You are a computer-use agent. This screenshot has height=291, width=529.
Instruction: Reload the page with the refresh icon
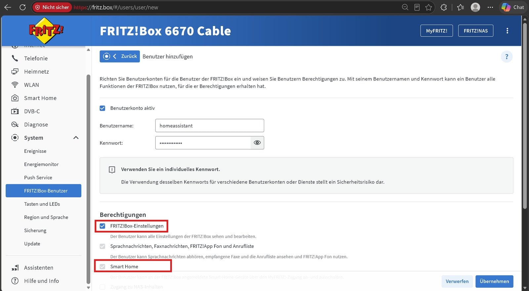point(22,7)
